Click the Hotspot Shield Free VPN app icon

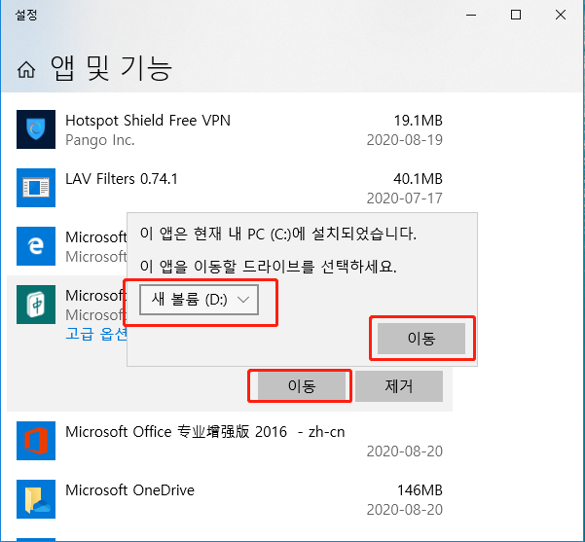coord(36,129)
